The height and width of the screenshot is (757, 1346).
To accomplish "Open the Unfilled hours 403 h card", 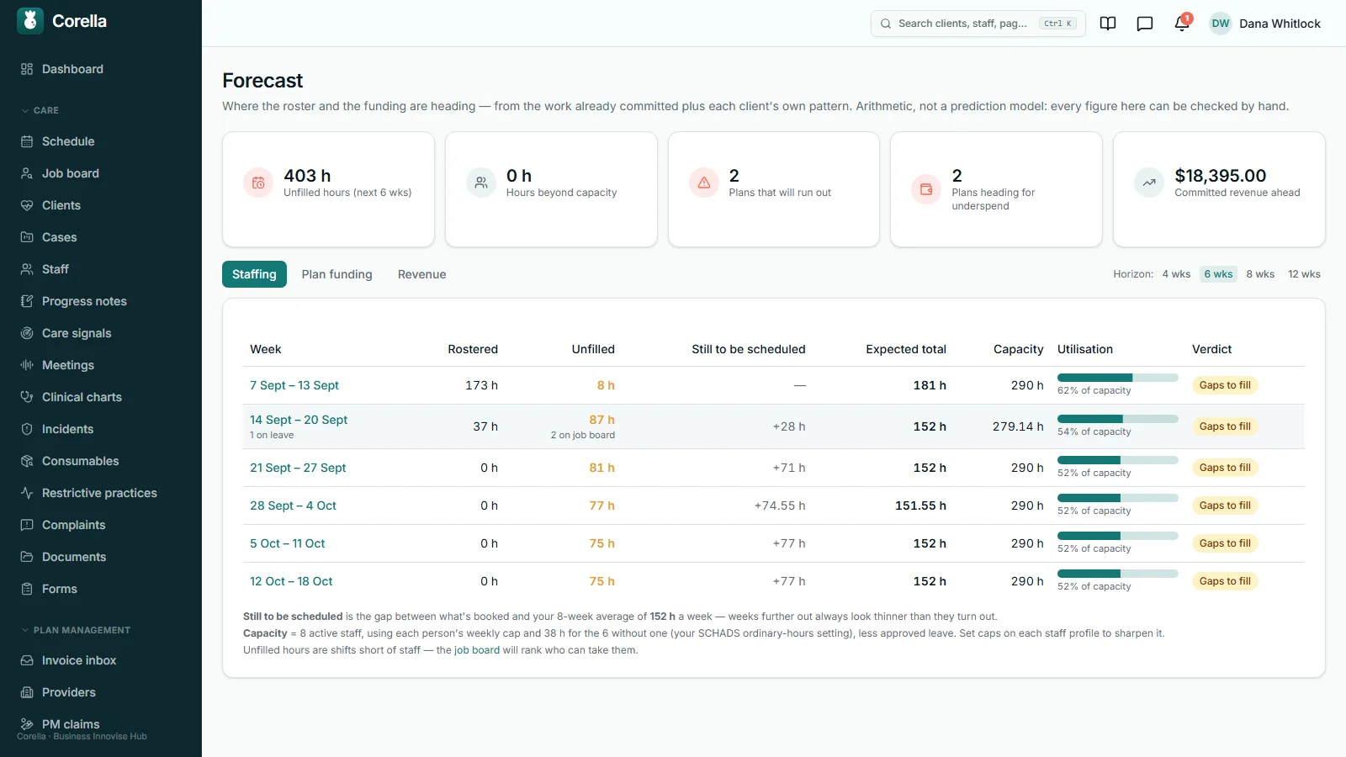I will [328, 189].
